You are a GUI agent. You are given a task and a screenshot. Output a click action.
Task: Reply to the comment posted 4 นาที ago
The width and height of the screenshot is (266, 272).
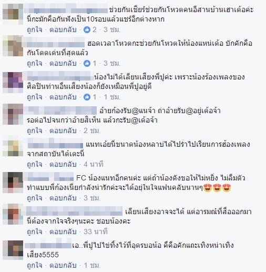tap(63, 164)
